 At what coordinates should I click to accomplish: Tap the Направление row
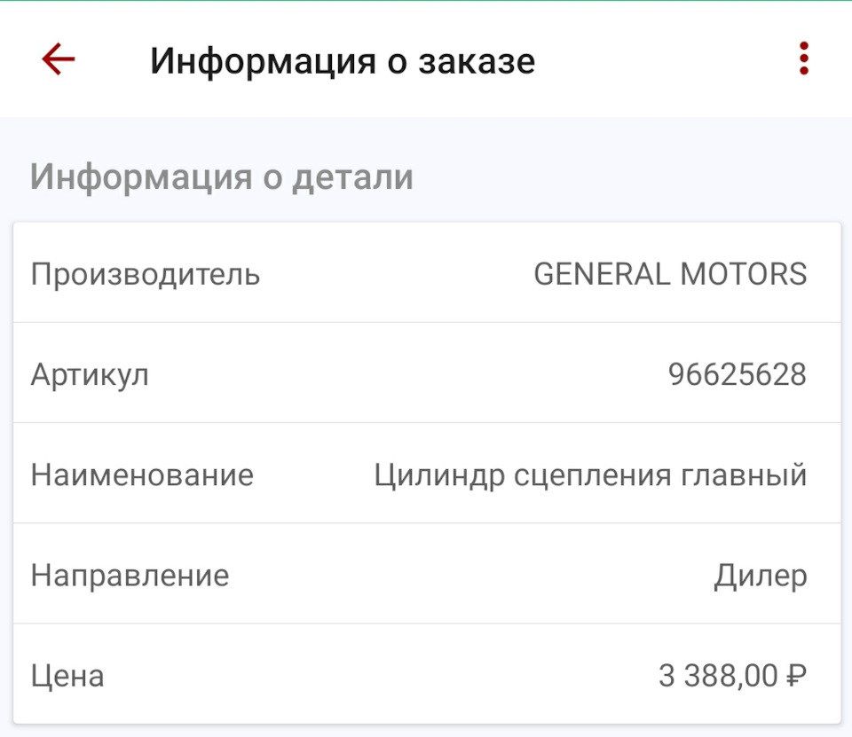coord(426,576)
